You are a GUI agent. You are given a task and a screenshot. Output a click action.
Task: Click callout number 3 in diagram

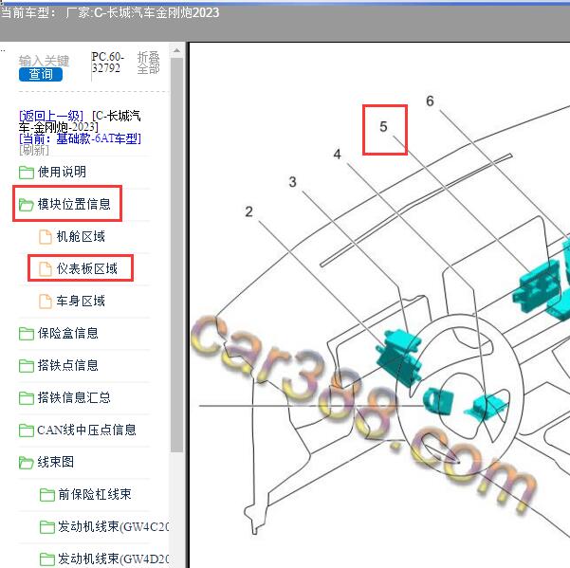click(x=293, y=182)
